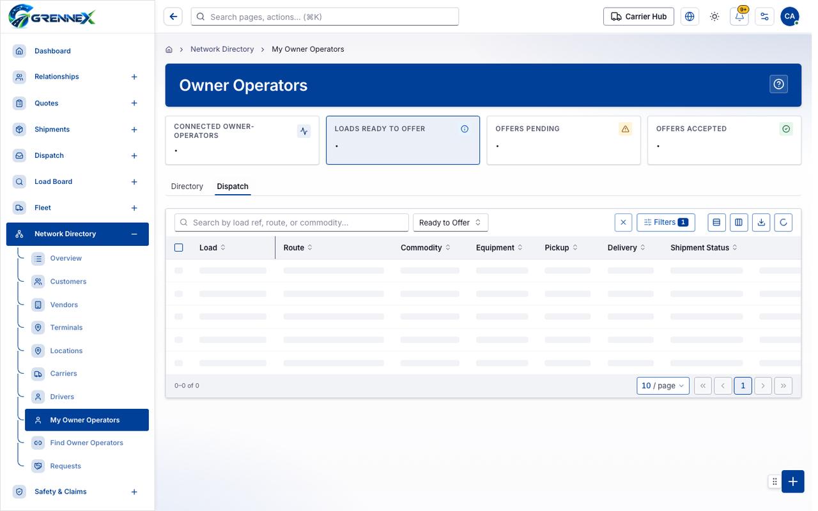This screenshot has width=818, height=511.
Task: Click the back arrow button
Action: pos(173,17)
